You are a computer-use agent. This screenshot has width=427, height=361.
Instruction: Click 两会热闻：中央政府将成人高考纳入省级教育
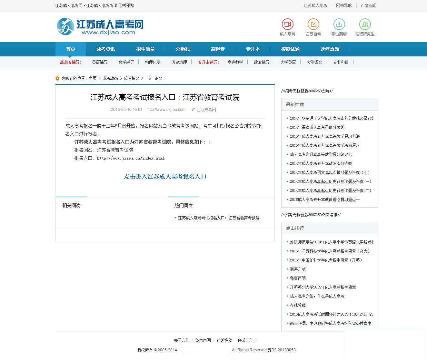click(x=331, y=323)
